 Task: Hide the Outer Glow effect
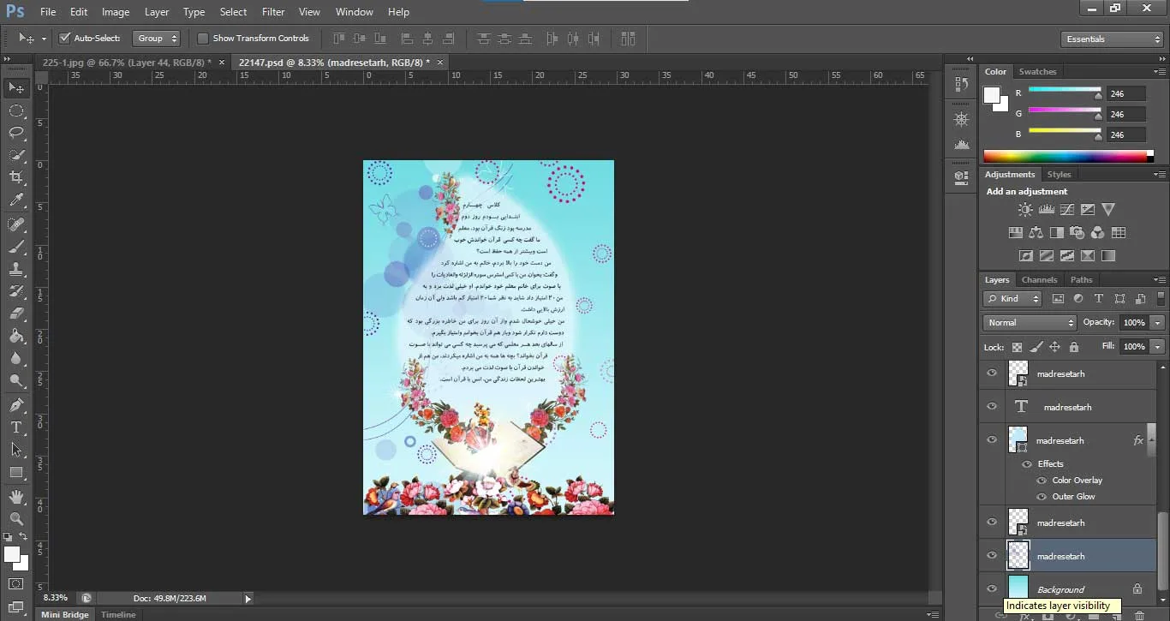(x=1042, y=497)
